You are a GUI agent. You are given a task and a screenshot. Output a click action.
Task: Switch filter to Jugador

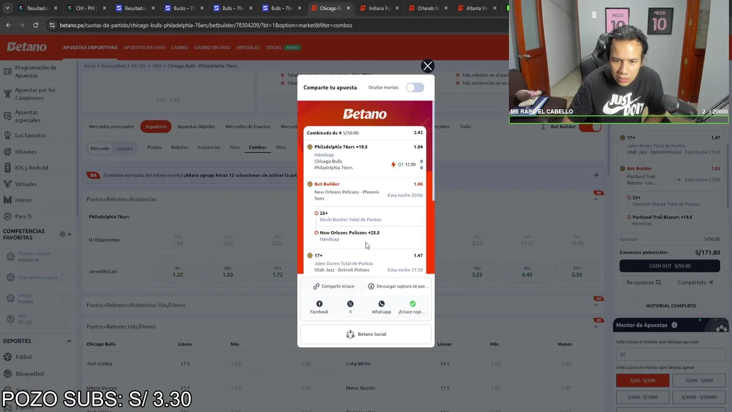click(x=125, y=148)
